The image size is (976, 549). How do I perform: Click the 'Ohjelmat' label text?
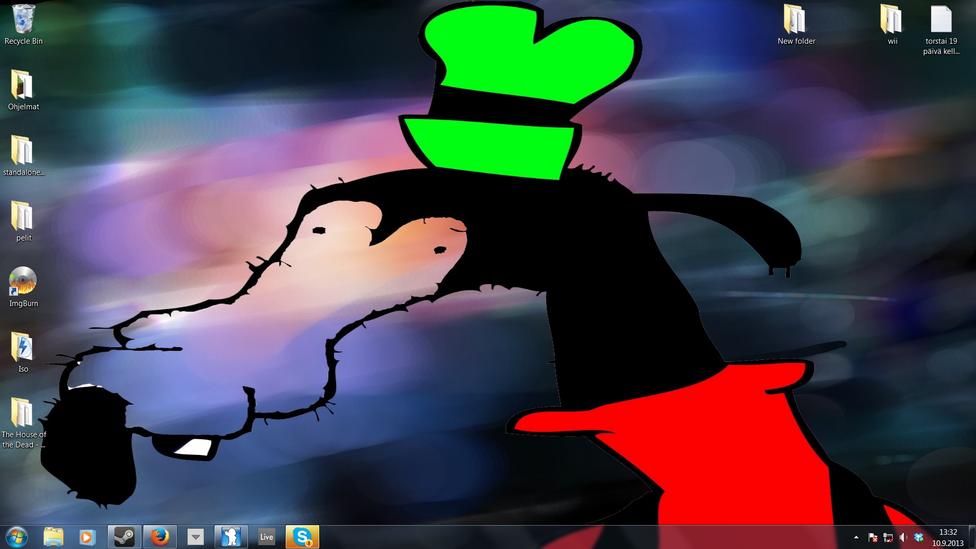pos(23,107)
